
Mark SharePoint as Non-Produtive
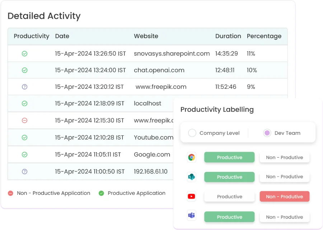[x=285, y=177]
